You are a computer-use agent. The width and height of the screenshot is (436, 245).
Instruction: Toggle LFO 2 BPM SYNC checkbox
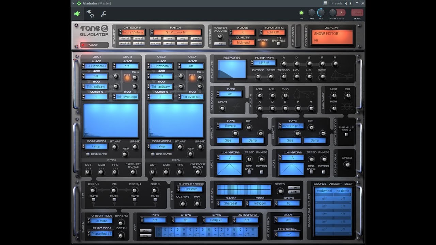pyautogui.click(x=311, y=172)
